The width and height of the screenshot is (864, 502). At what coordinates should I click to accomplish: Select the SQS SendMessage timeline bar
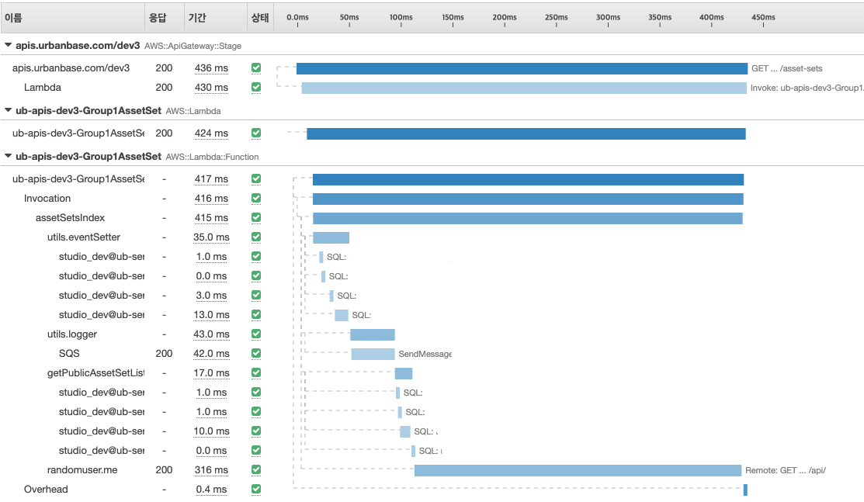tap(373, 354)
